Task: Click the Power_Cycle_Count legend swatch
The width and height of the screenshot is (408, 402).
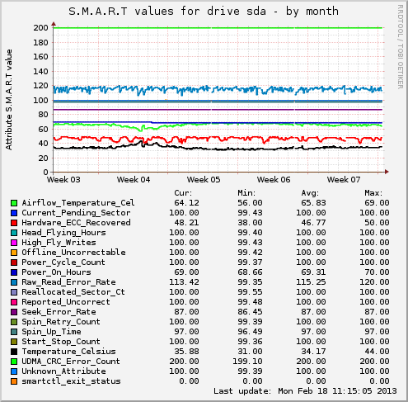Action: [14, 262]
